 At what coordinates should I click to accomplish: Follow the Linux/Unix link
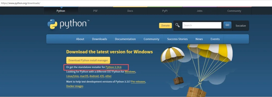point(73,76)
